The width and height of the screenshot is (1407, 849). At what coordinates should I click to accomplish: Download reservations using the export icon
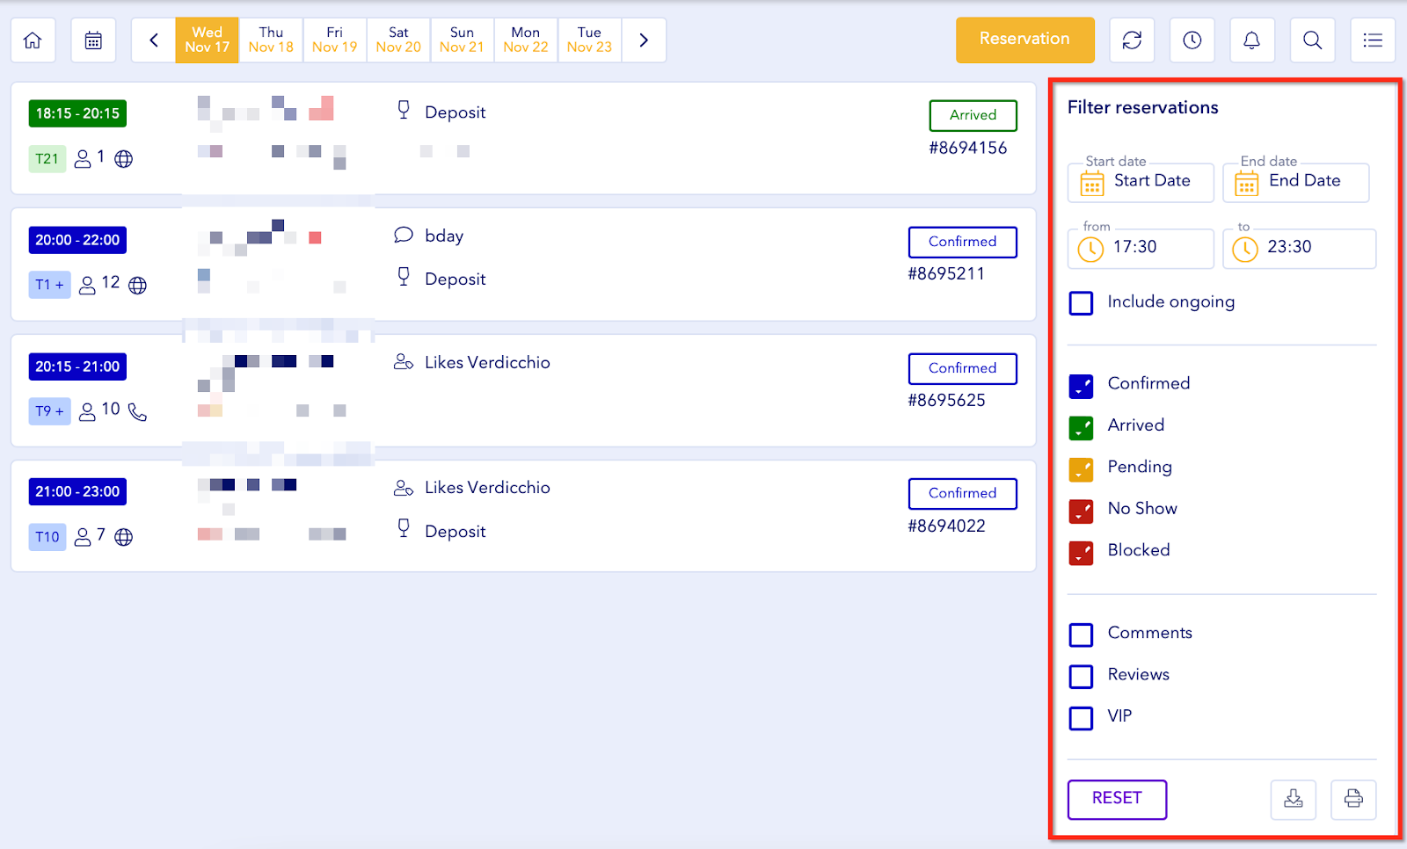(x=1293, y=799)
